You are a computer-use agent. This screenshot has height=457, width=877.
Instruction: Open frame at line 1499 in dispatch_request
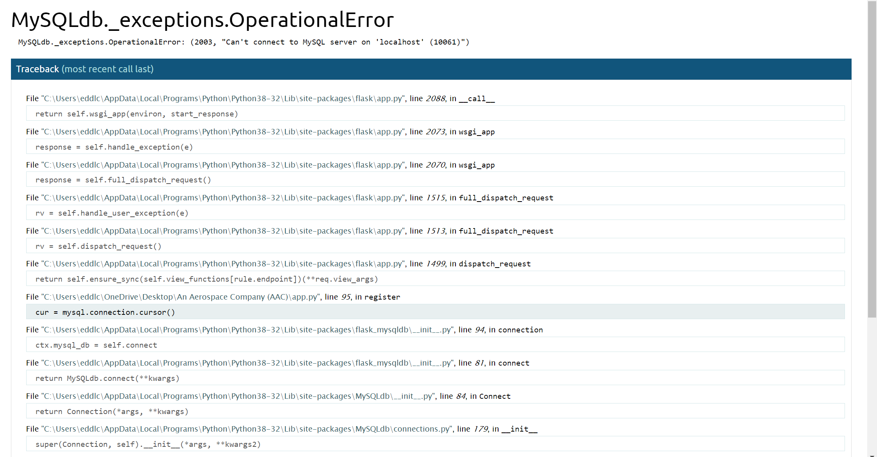pos(278,264)
